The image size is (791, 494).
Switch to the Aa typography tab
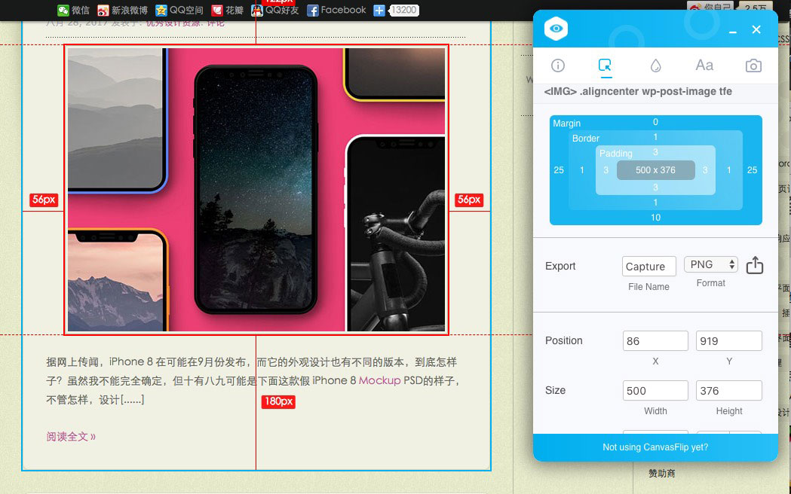pos(704,66)
